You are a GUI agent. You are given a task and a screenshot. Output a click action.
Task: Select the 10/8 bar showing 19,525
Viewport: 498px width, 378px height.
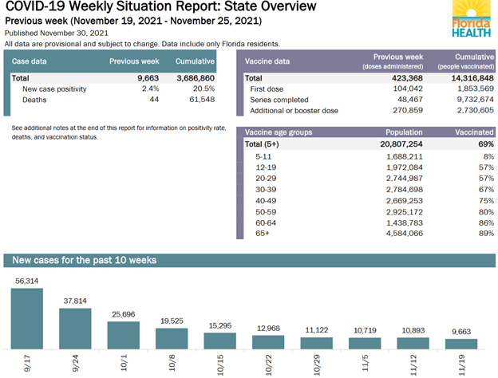click(171, 338)
